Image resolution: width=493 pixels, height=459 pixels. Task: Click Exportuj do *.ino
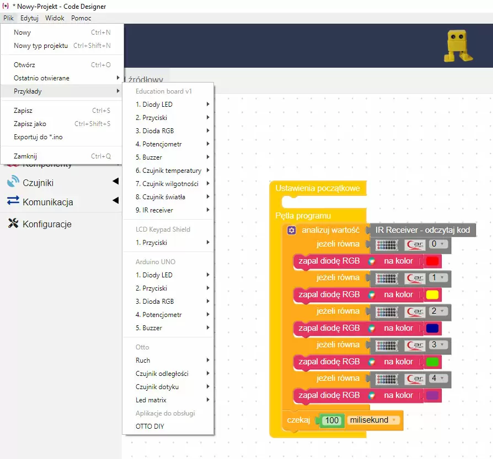point(39,136)
